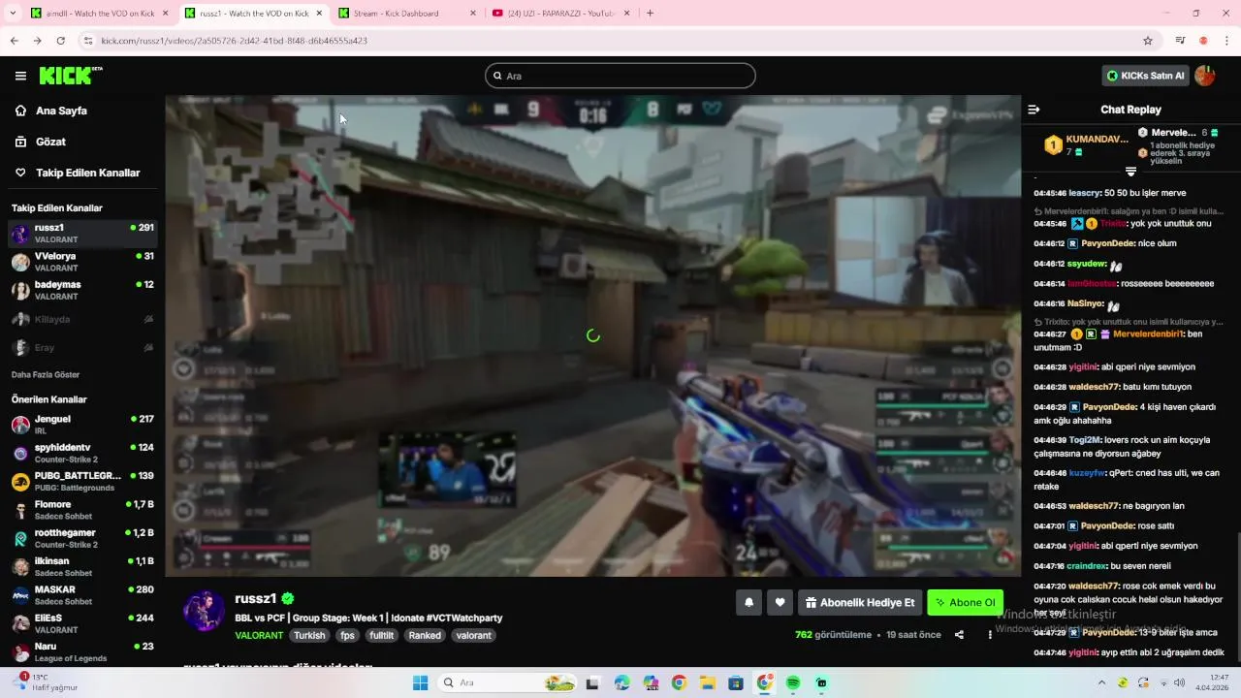
Task: Open the tab search dropdown
Action: [12, 13]
